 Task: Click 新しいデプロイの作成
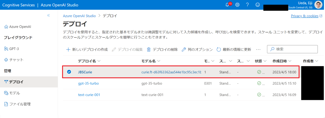click(x=87, y=50)
